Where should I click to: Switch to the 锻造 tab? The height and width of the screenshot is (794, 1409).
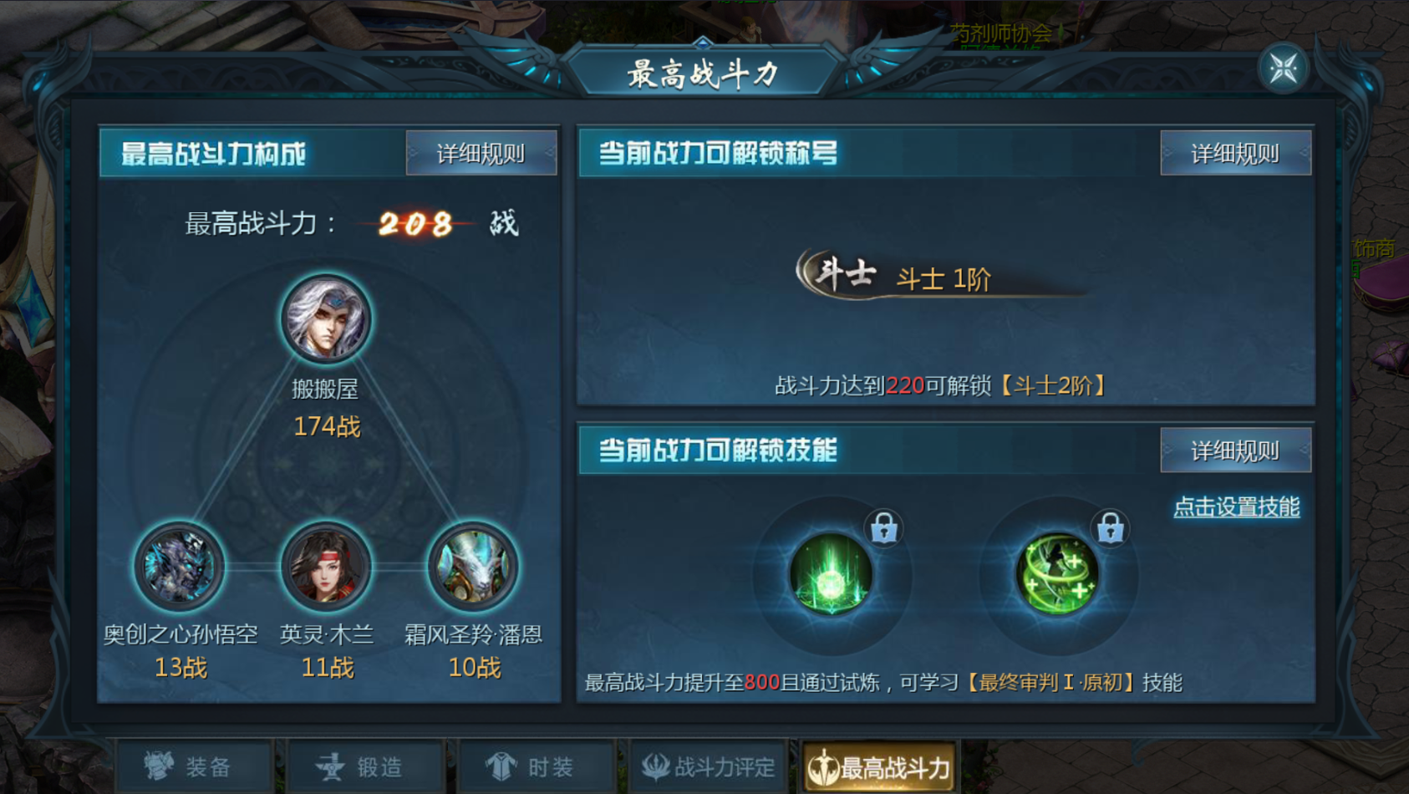point(365,766)
